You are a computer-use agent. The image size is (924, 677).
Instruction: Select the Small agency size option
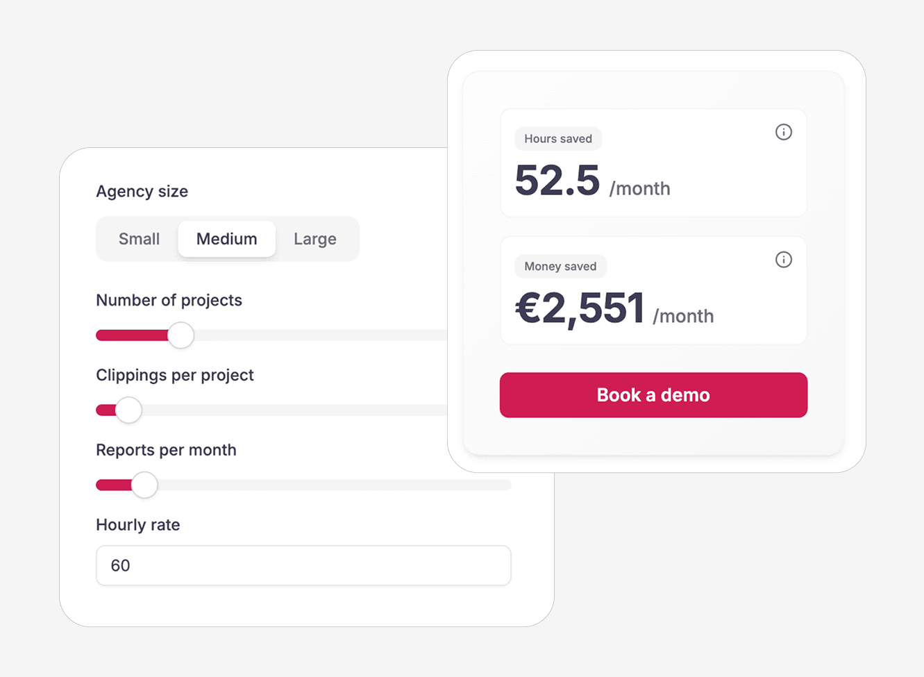click(138, 239)
